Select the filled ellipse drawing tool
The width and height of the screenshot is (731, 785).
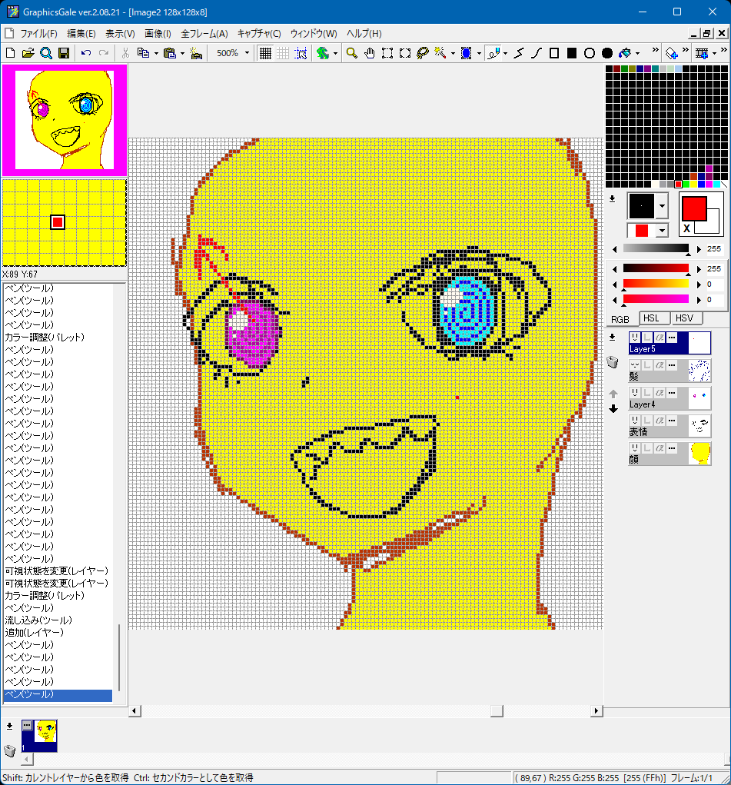(x=606, y=53)
